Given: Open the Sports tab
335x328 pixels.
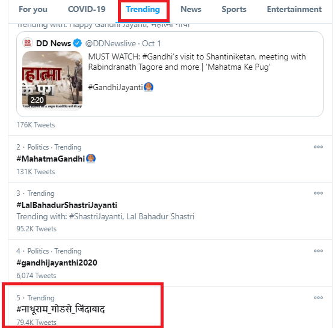Looking at the screenshot, I should click(x=234, y=10).
